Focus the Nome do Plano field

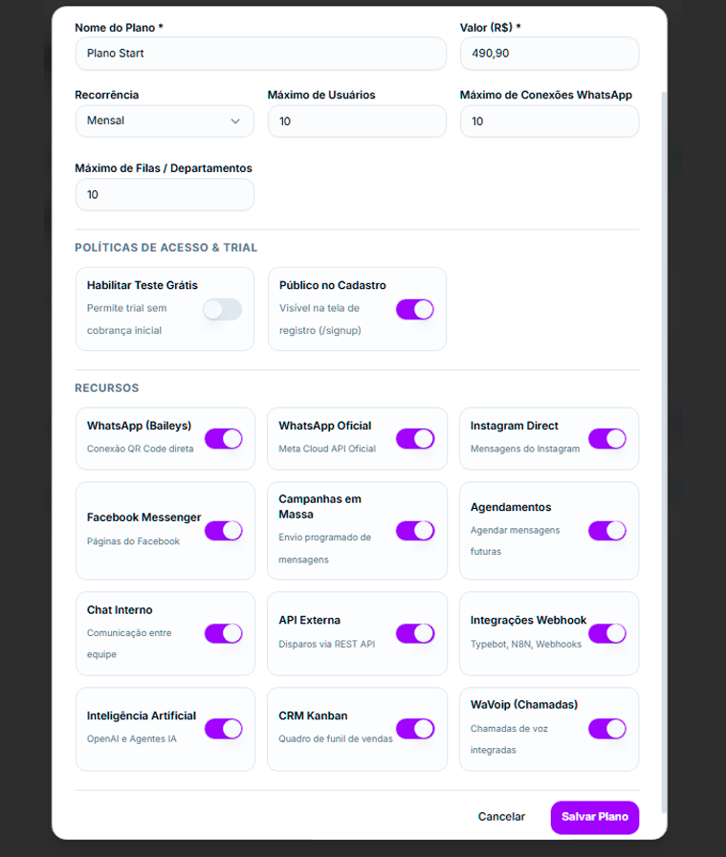[x=261, y=54]
